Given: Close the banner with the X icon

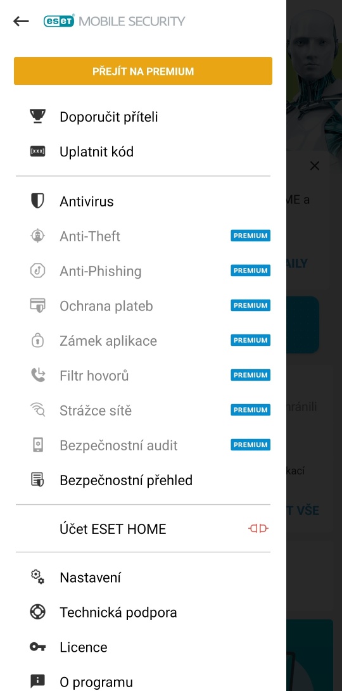Looking at the screenshot, I should point(315,166).
